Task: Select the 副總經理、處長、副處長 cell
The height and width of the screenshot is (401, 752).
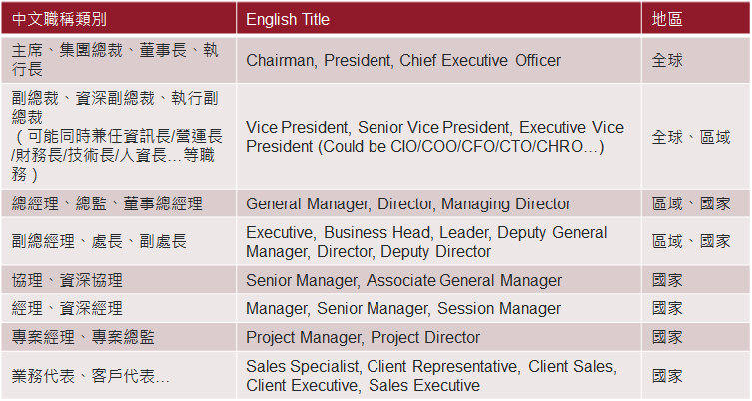Action: point(100,241)
